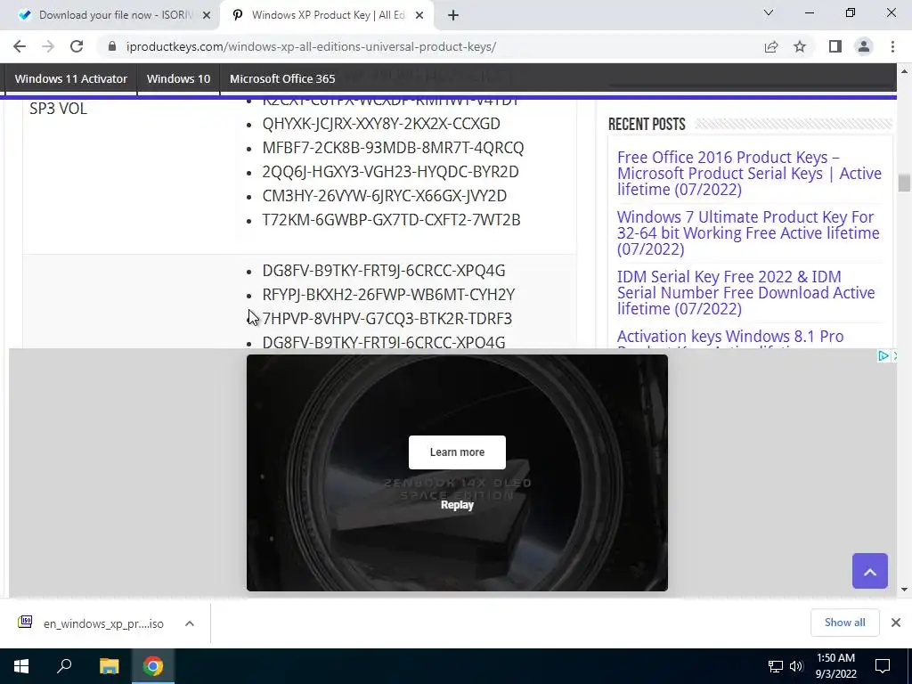912x684 pixels.
Task: Click key CM3HY-26VYW-6JRYC-X66GX-JVY2D
Action: (x=385, y=196)
